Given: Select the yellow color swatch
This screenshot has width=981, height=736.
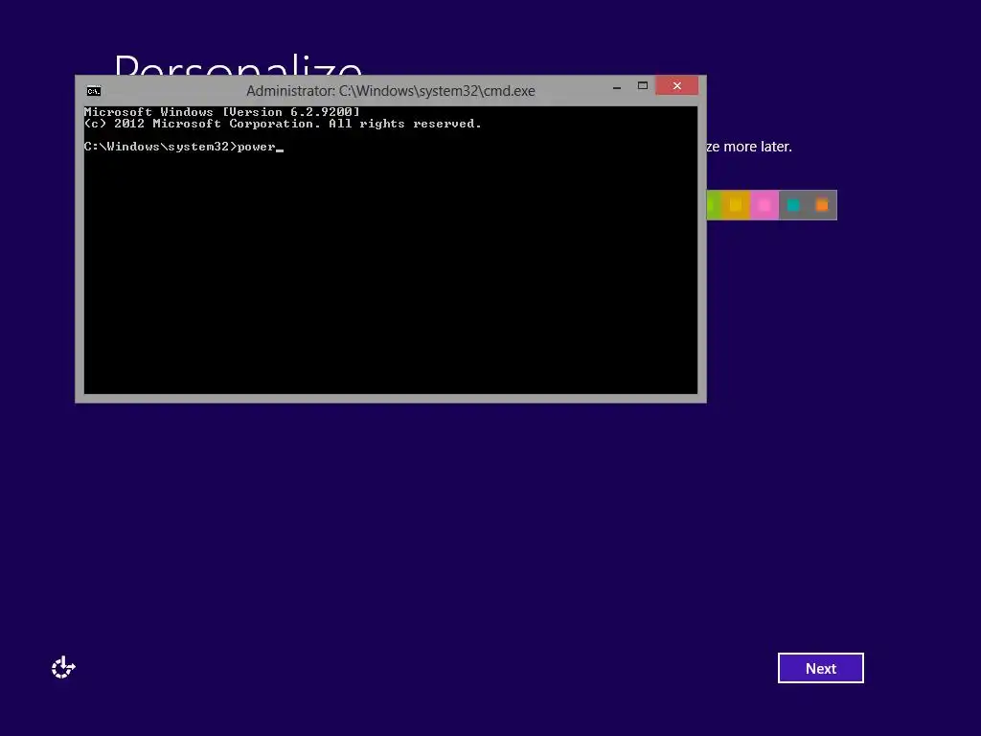Looking at the screenshot, I should coord(736,205).
